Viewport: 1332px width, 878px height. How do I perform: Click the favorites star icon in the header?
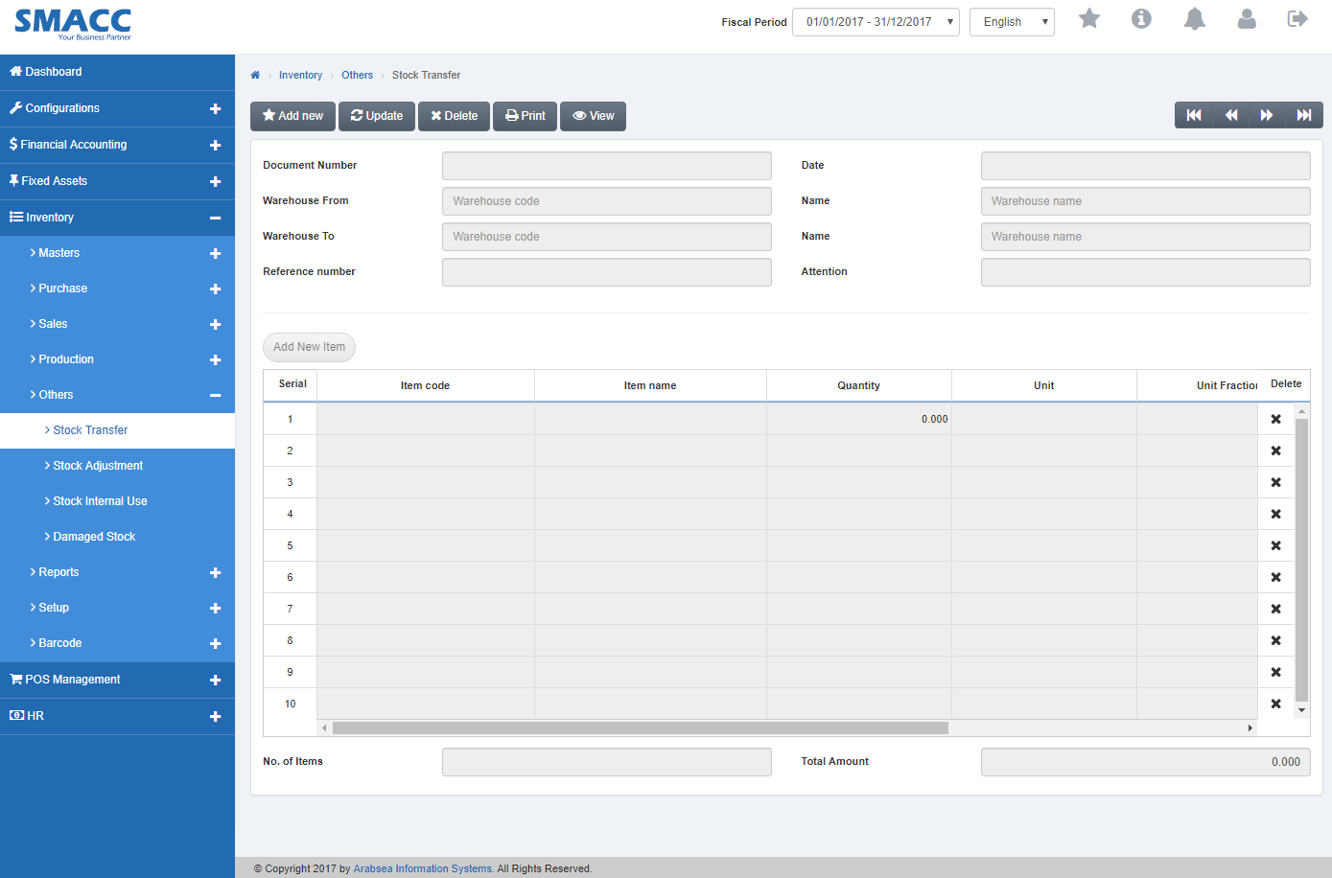tap(1088, 18)
